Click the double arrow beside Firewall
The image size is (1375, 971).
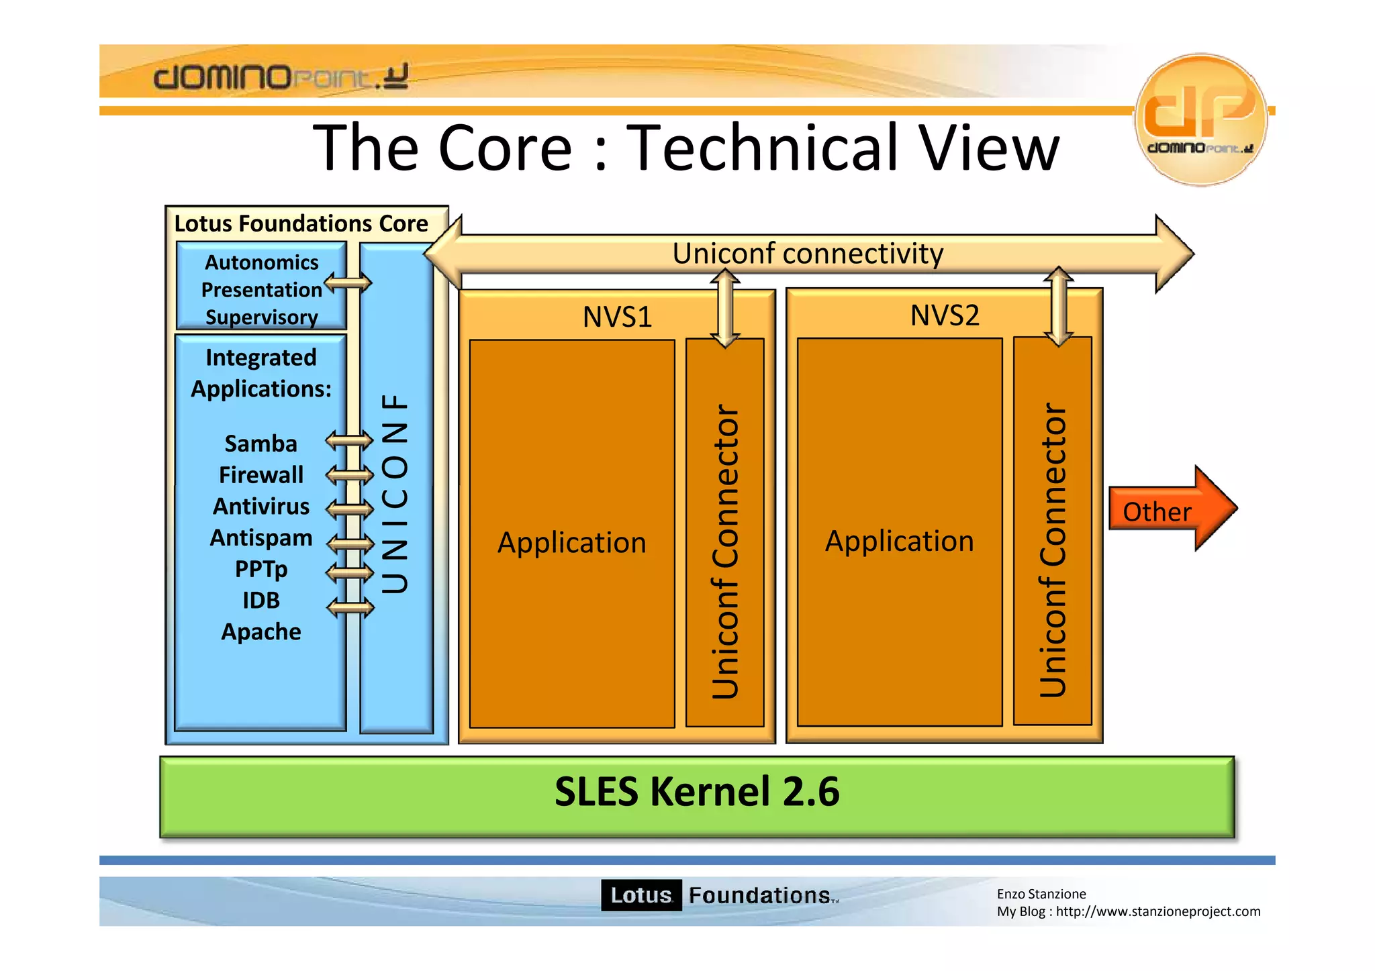click(348, 475)
